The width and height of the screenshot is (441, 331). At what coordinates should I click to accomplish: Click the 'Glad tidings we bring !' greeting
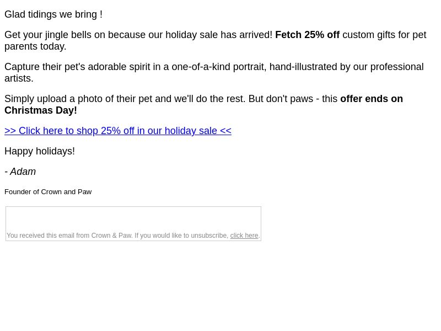pos(53,14)
